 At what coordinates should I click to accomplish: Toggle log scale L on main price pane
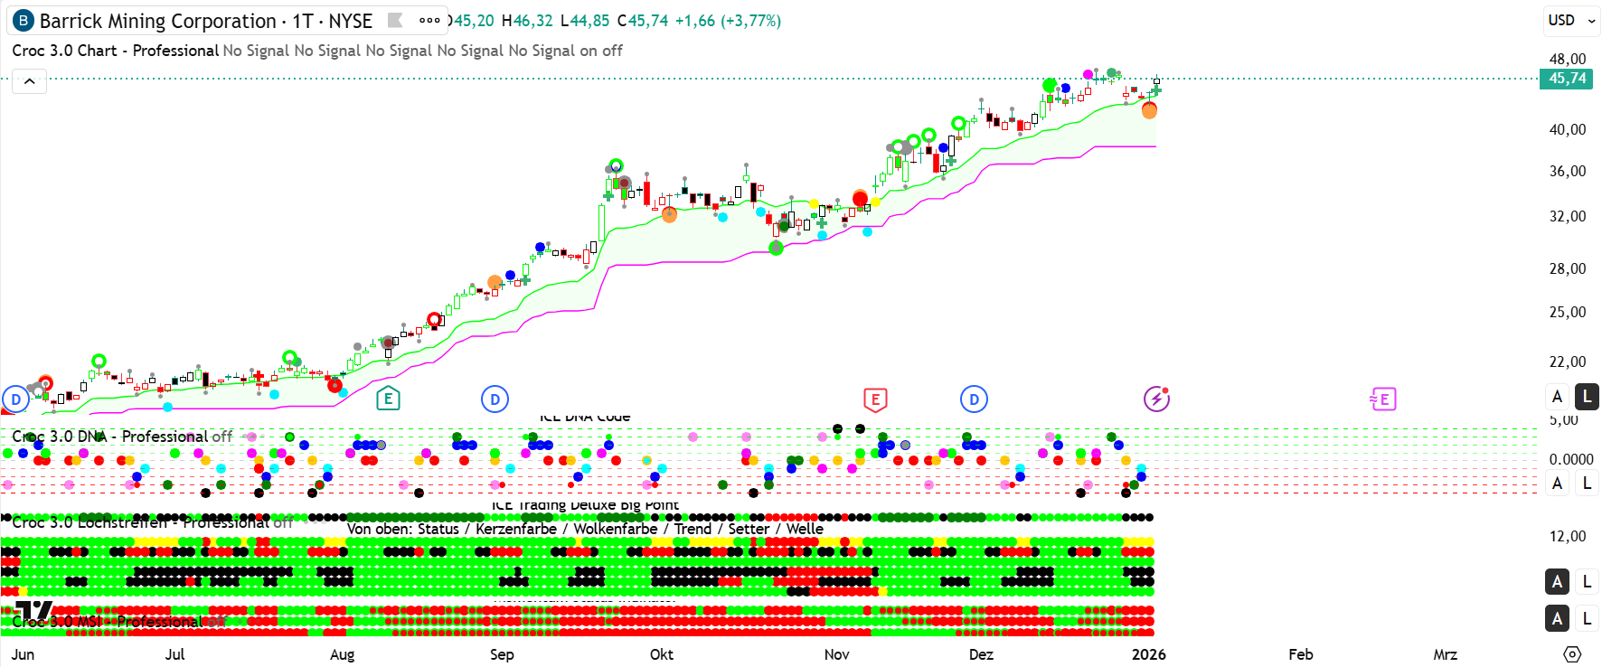(x=1587, y=396)
